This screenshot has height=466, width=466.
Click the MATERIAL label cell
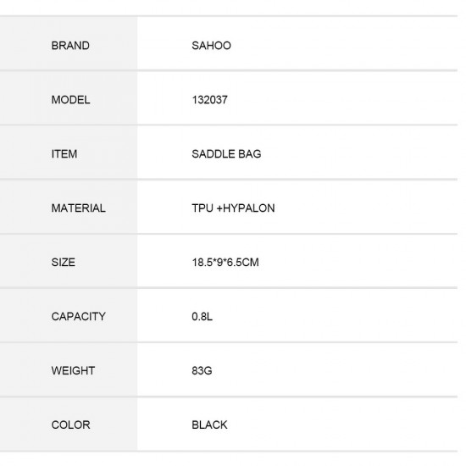click(x=69, y=207)
